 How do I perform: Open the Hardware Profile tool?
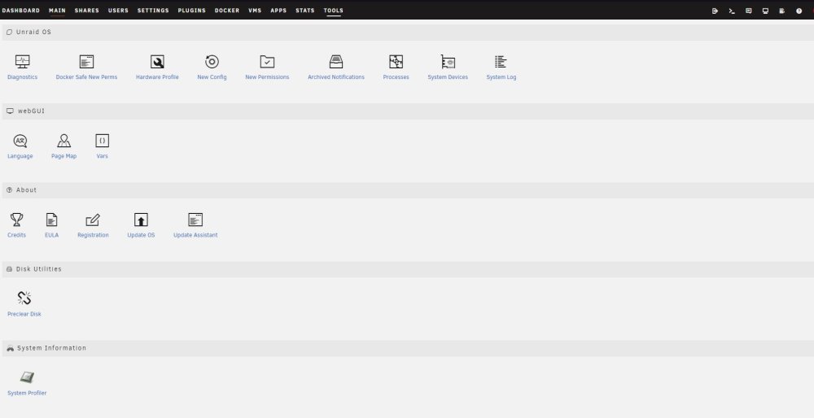(157, 67)
